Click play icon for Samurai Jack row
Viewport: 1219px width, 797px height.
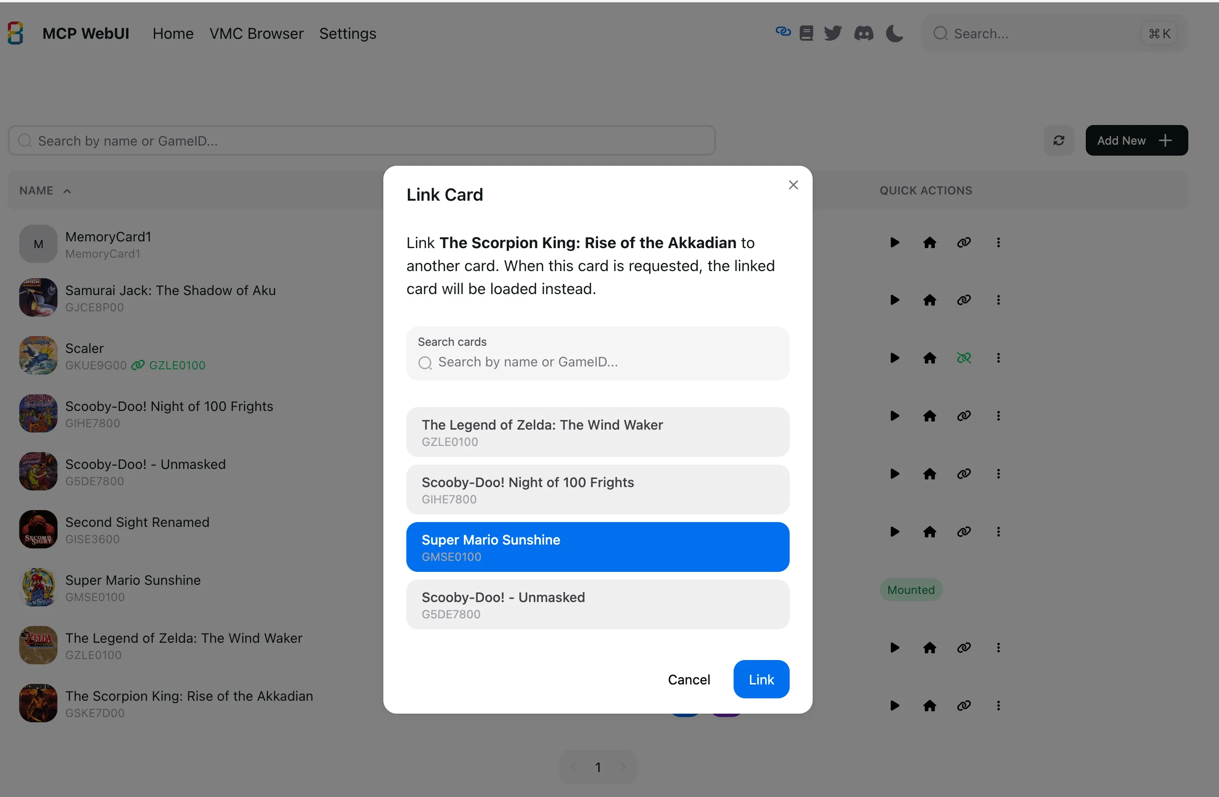pos(894,300)
